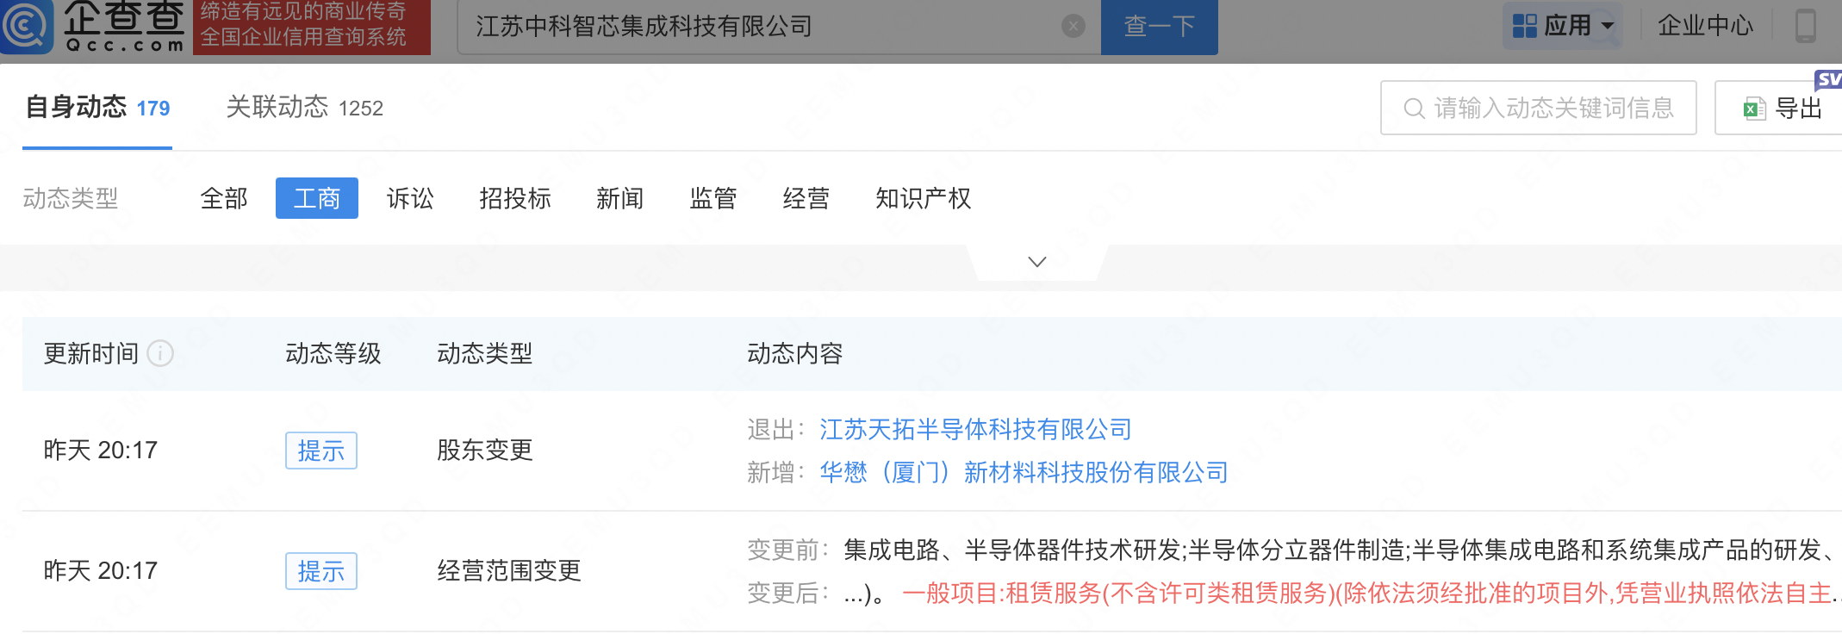Expand the filter panel chevron
Viewport: 1842px width, 634px height.
coord(1037,262)
